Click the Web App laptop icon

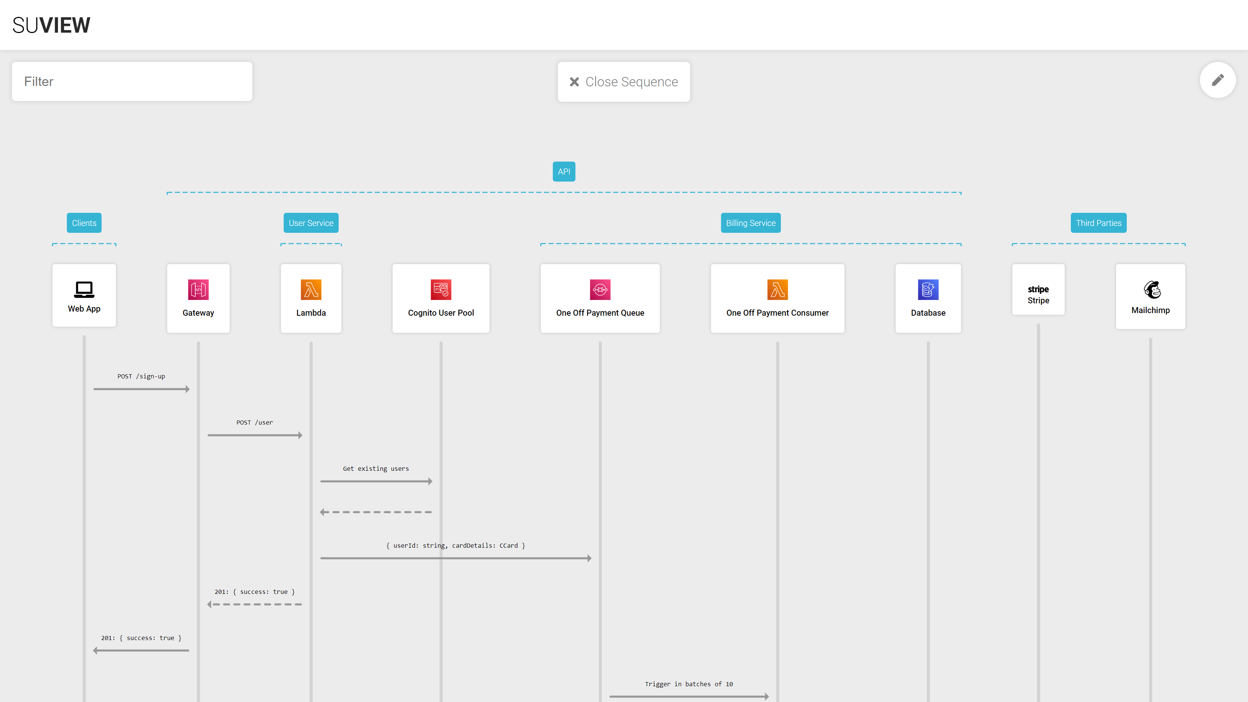(x=84, y=289)
